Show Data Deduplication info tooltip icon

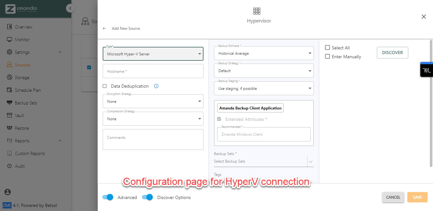pos(156,86)
